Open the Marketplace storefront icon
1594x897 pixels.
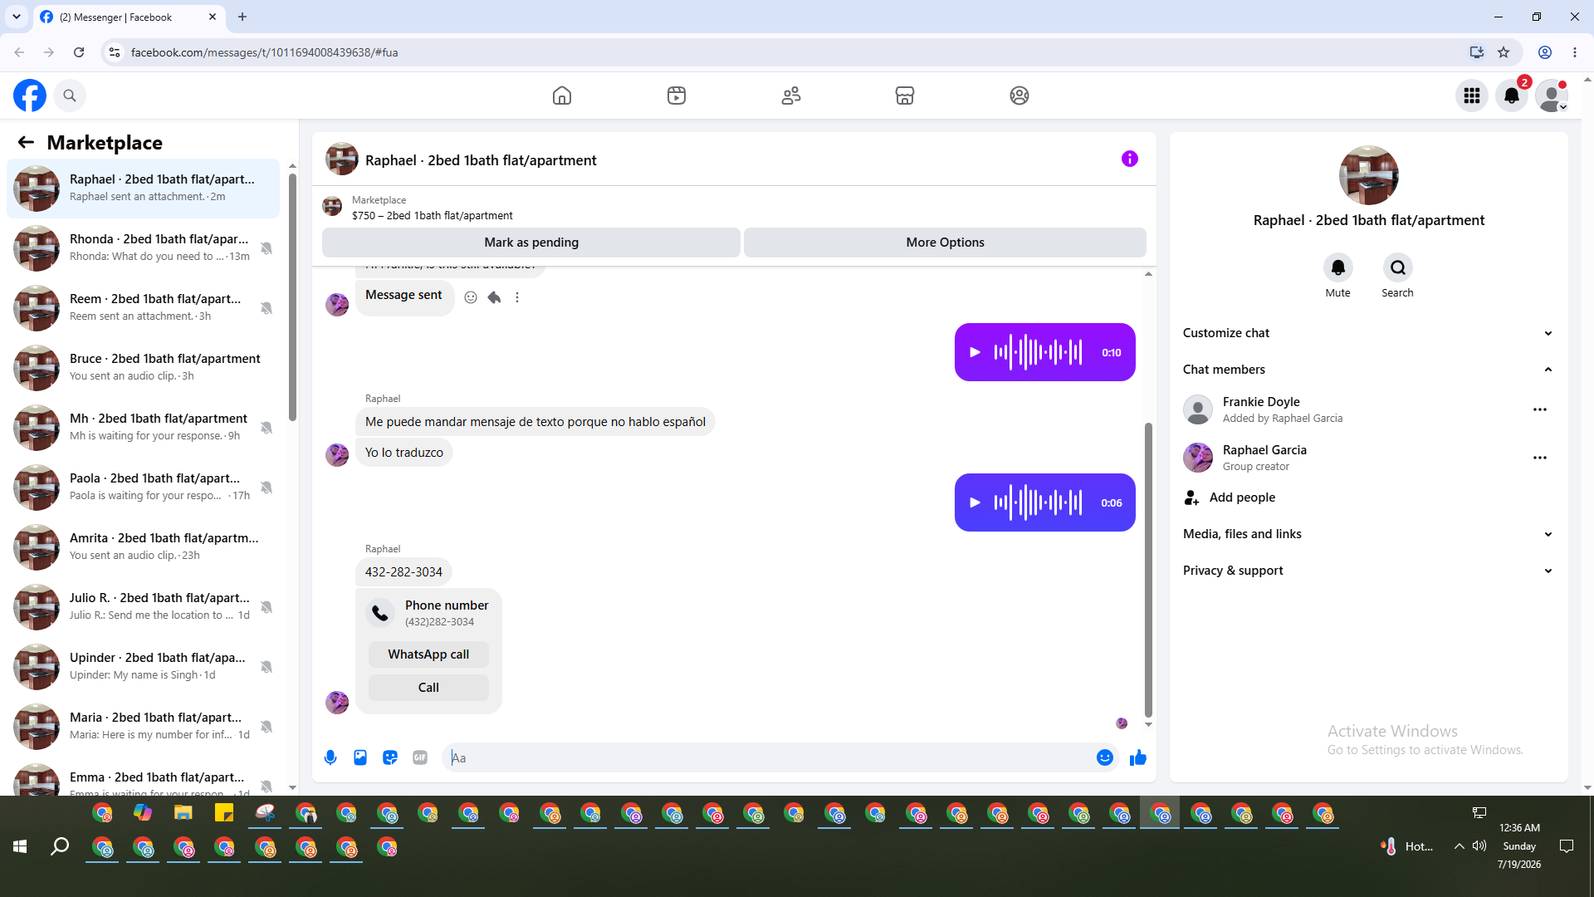pyautogui.click(x=905, y=96)
